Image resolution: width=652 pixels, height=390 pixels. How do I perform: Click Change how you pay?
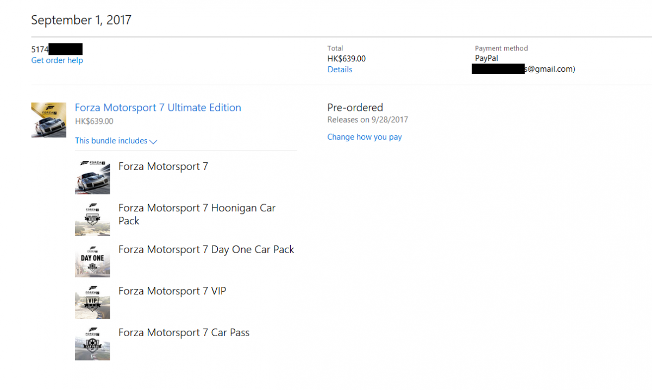(x=365, y=137)
